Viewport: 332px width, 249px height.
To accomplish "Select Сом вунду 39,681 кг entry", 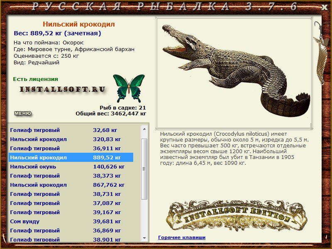I will pyautogui.click(x=71, y=222).
